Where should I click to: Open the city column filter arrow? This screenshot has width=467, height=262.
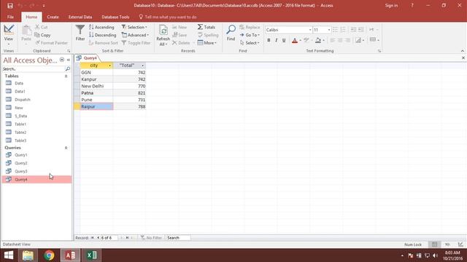point(109,65)
